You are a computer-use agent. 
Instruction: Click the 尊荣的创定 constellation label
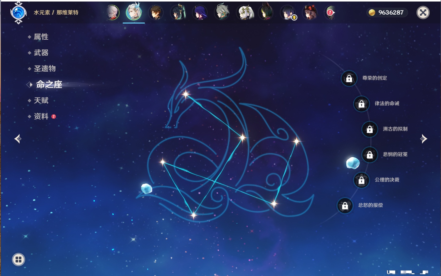pyautogui.click(x=375, y=78)
